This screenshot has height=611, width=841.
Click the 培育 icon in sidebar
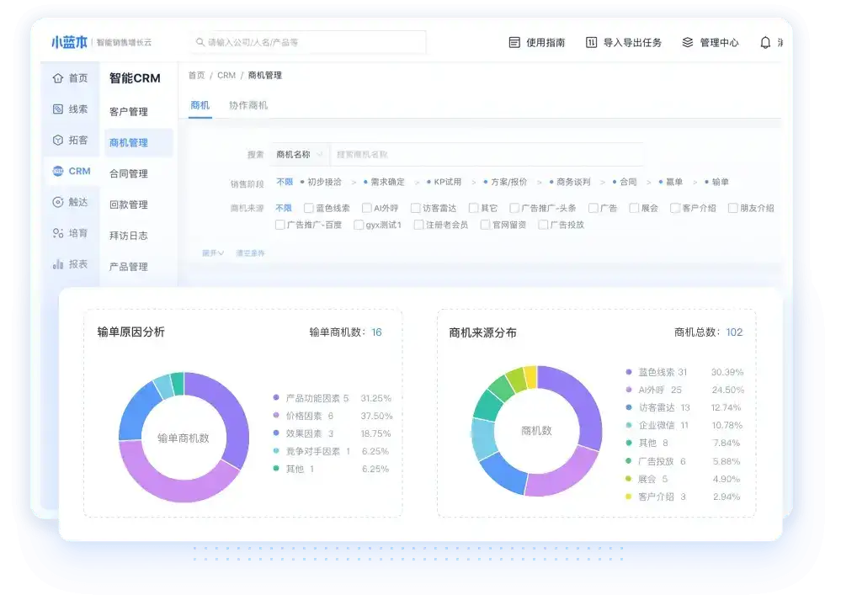coord(58,233)
